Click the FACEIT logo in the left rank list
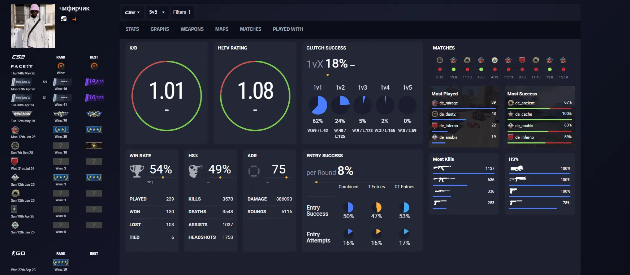This screenshot has width=630, height=275. (22, 66)
